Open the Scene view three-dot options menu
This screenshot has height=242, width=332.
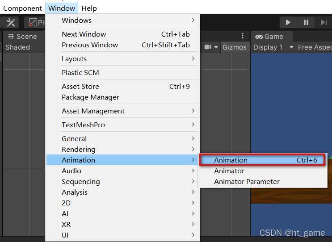coord(243,36)
